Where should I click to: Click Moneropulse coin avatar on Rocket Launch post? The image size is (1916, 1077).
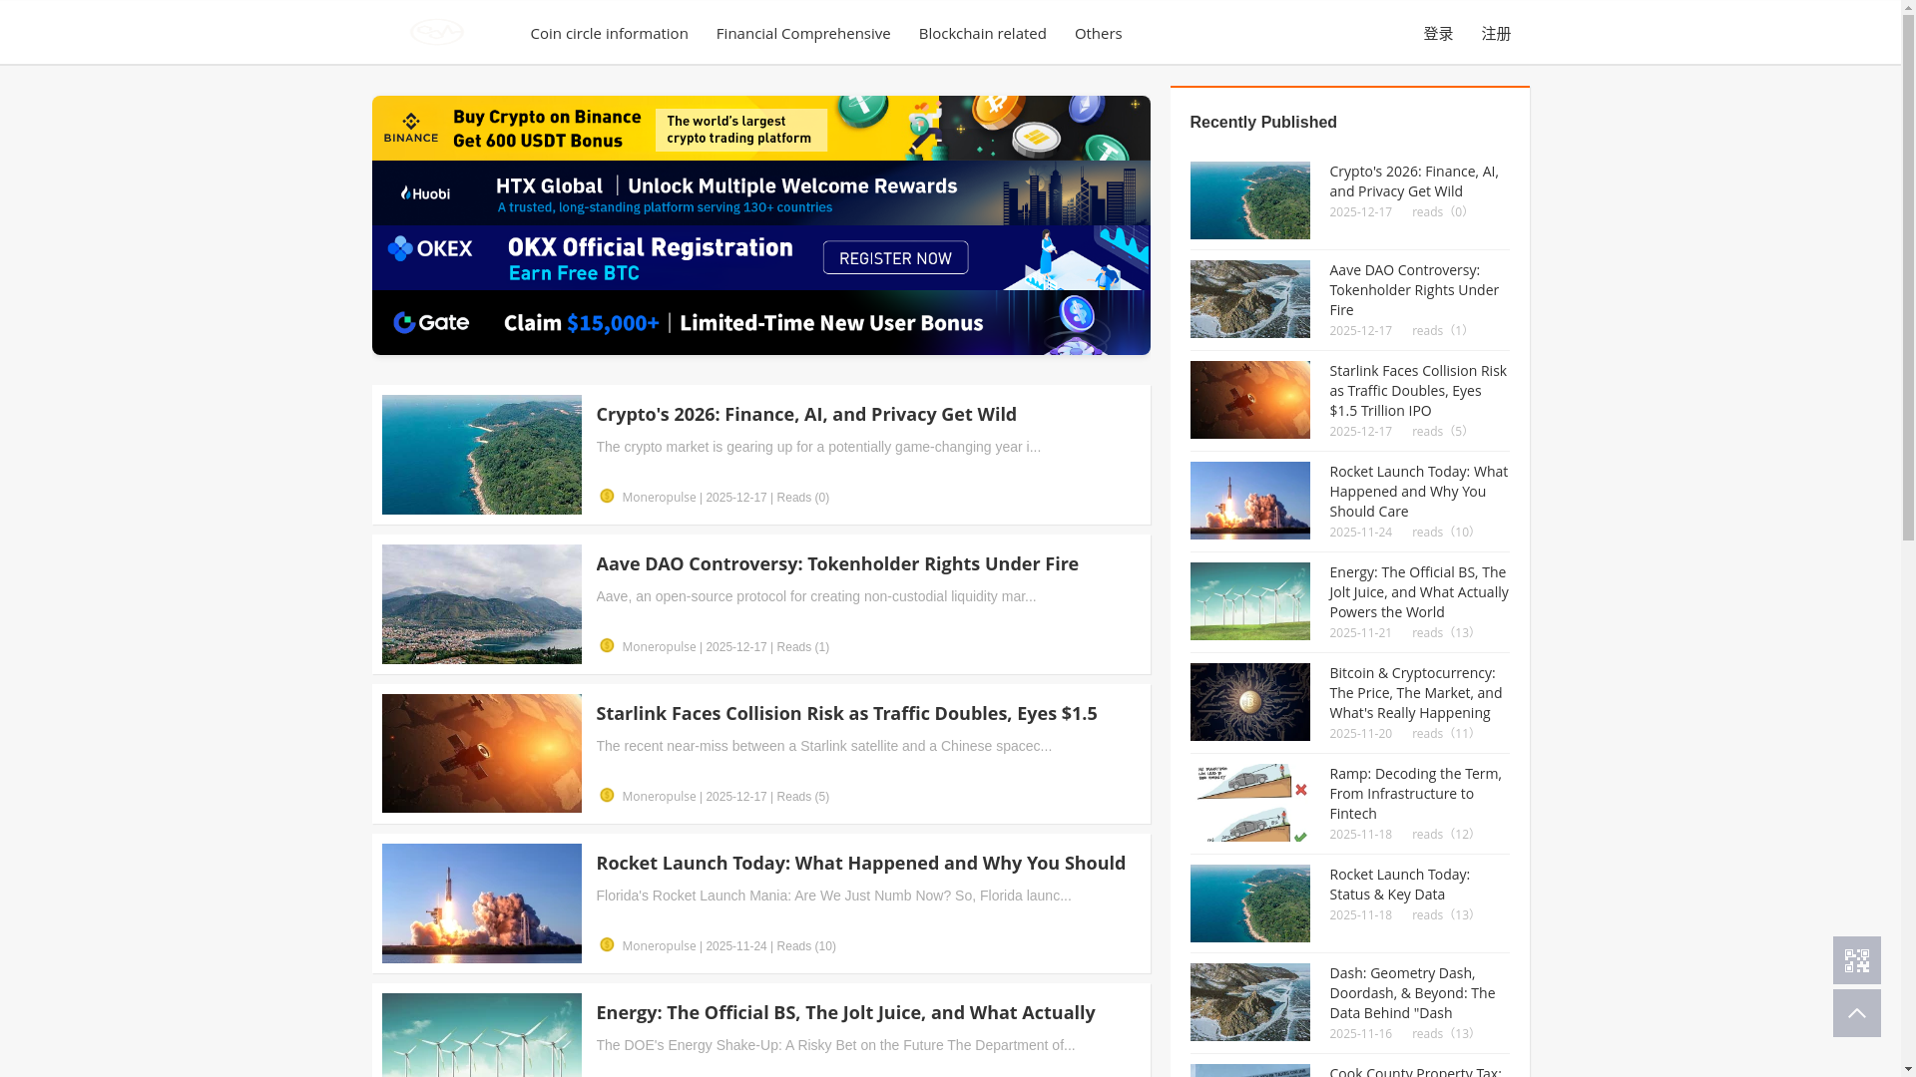pyautogui.click(x=607, y=944)
